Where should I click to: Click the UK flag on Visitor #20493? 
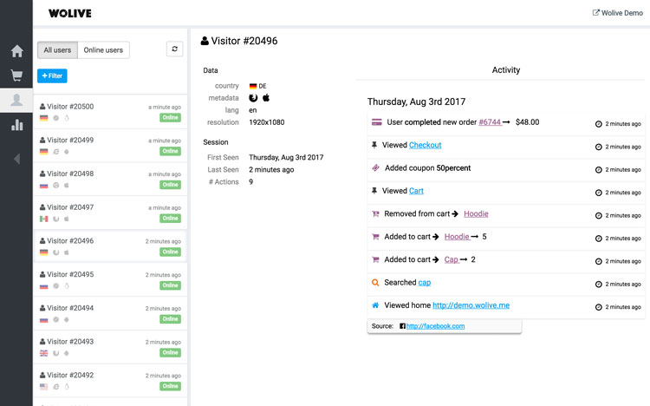point(44,353)
